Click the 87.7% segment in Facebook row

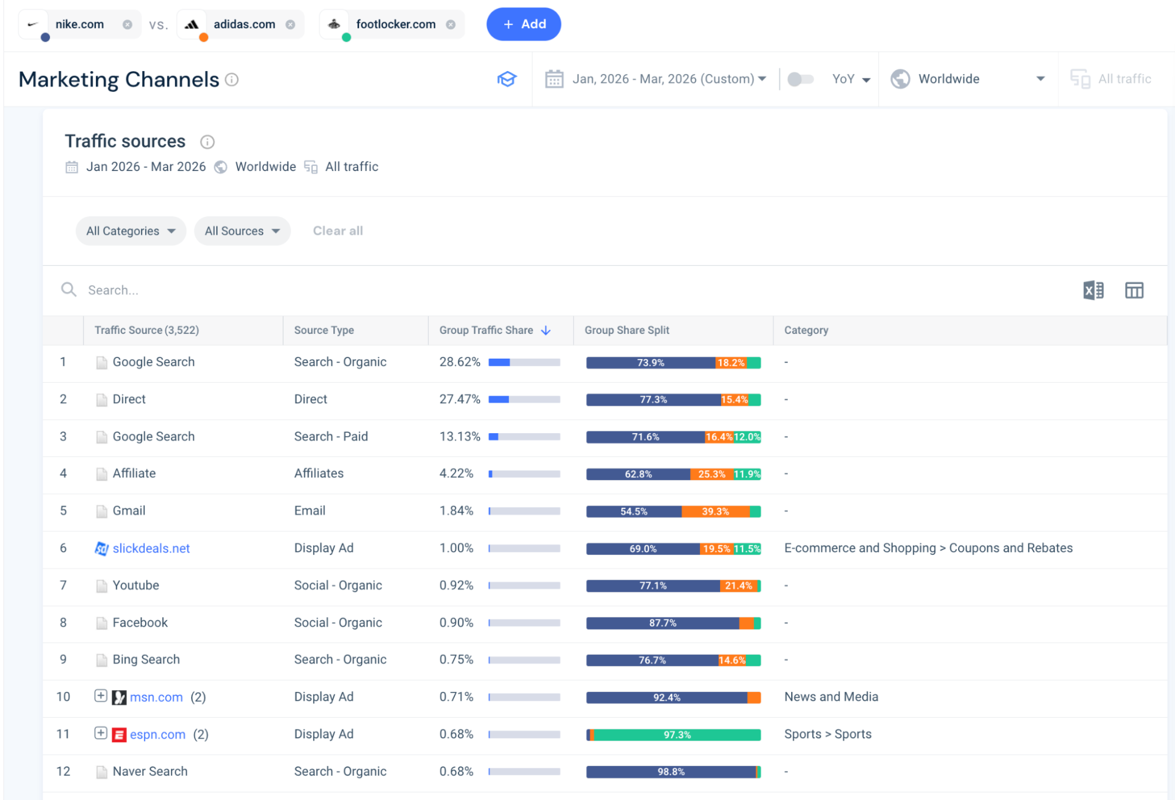(662, 623)
